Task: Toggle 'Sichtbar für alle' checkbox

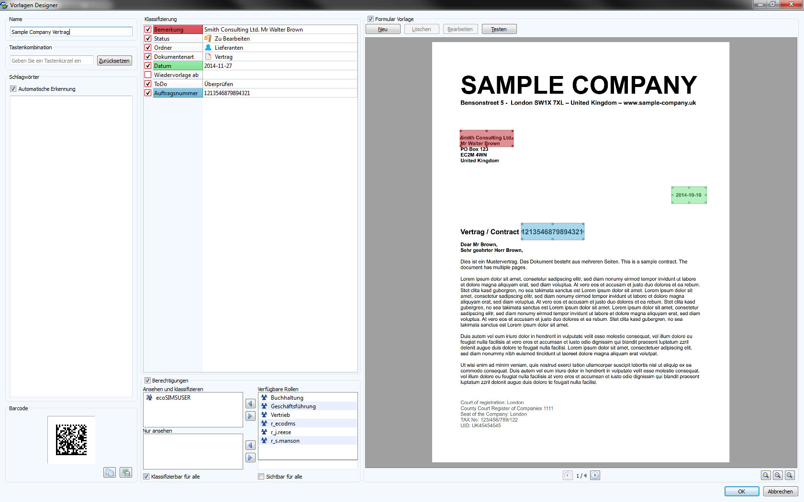Action: coord(261,477)
